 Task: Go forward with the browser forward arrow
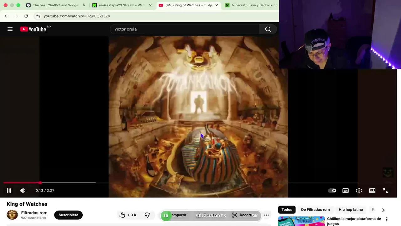(16, 16)
